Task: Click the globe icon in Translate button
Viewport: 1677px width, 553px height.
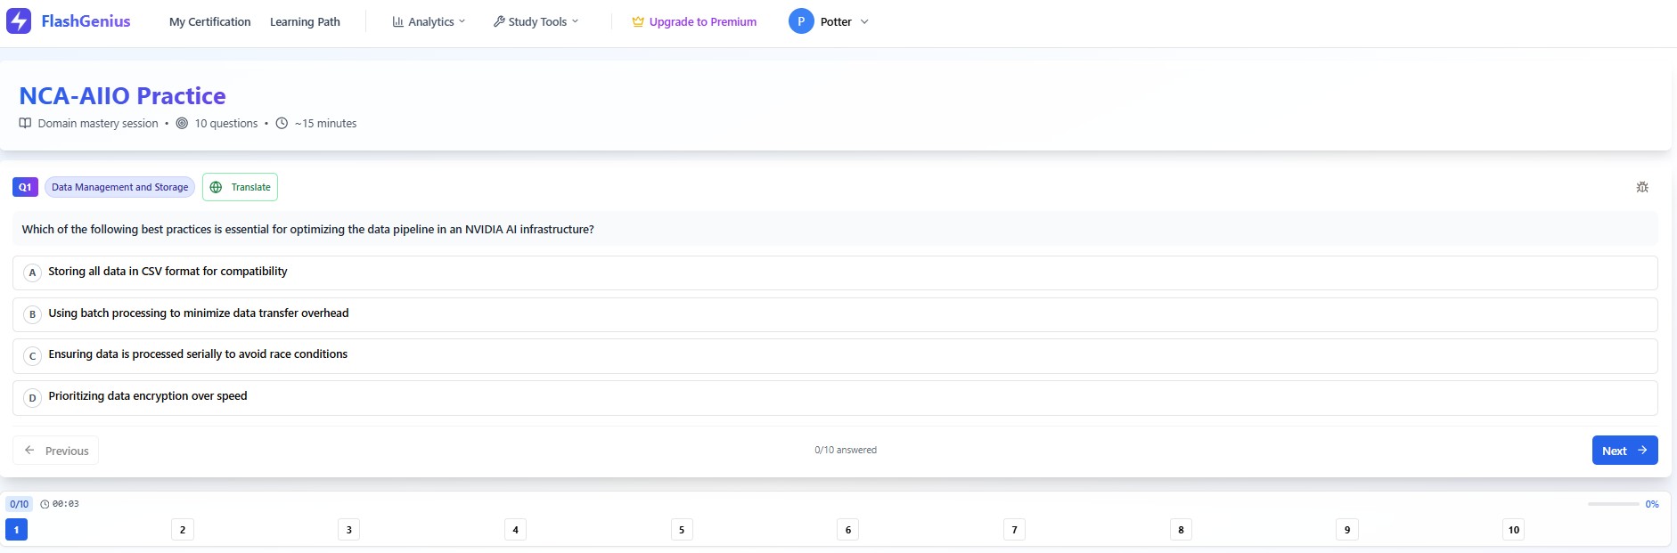Action: coord(216,187)
